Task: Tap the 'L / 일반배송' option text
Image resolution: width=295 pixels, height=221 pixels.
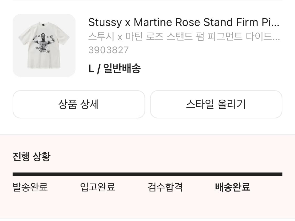Action: tap(114, 68)
